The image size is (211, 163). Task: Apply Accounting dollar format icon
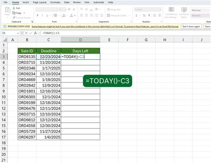tap(136, 16)
